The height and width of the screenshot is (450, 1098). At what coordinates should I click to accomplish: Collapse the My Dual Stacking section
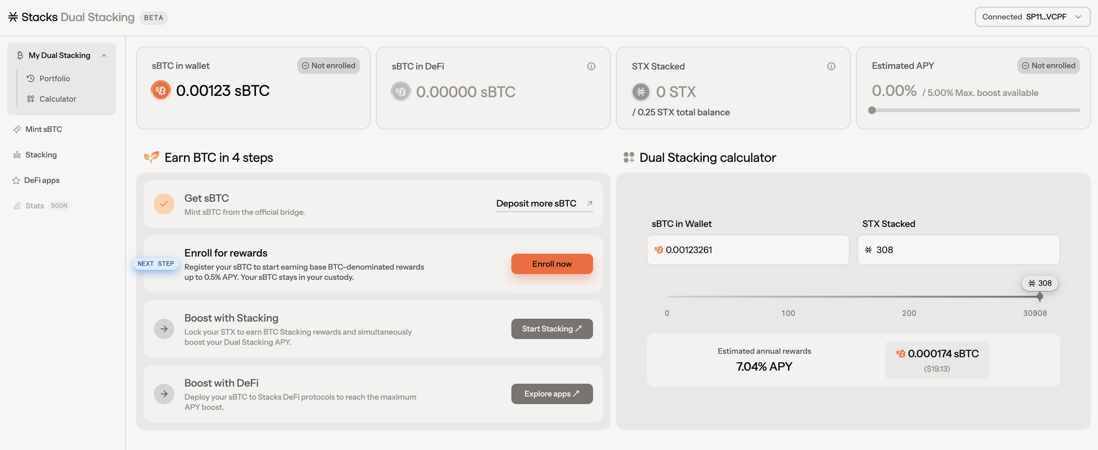(104, 55)
